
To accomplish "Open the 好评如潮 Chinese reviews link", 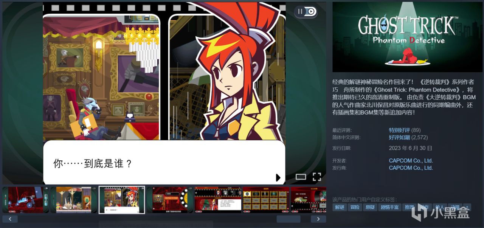I will click(399, 137).
